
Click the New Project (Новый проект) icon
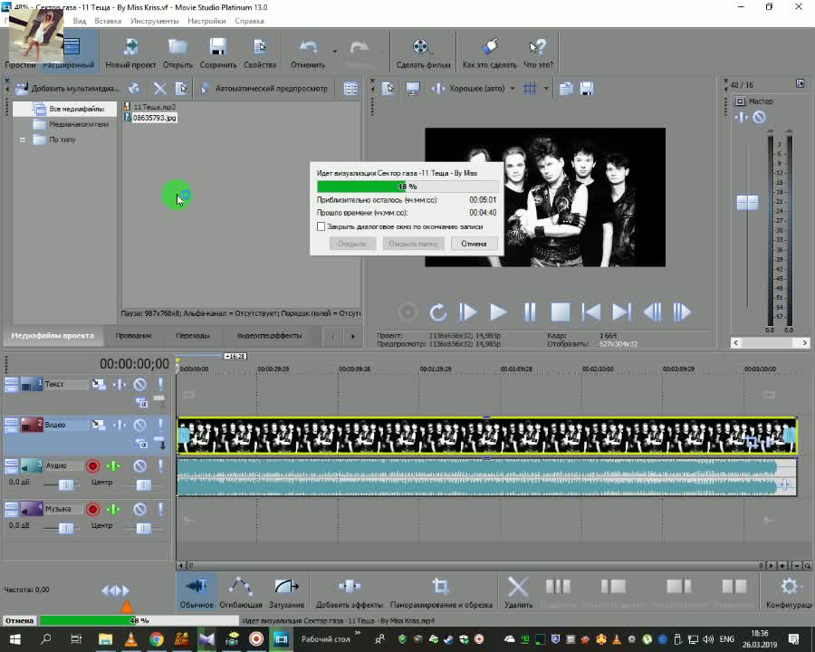click(x=130, y=48)
